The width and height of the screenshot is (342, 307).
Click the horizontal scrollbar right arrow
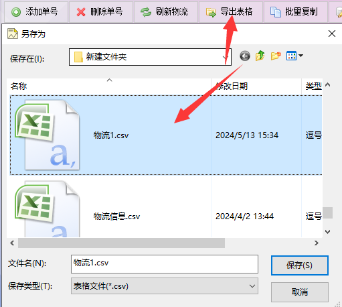pyautogui.click(x=317, y=243)
